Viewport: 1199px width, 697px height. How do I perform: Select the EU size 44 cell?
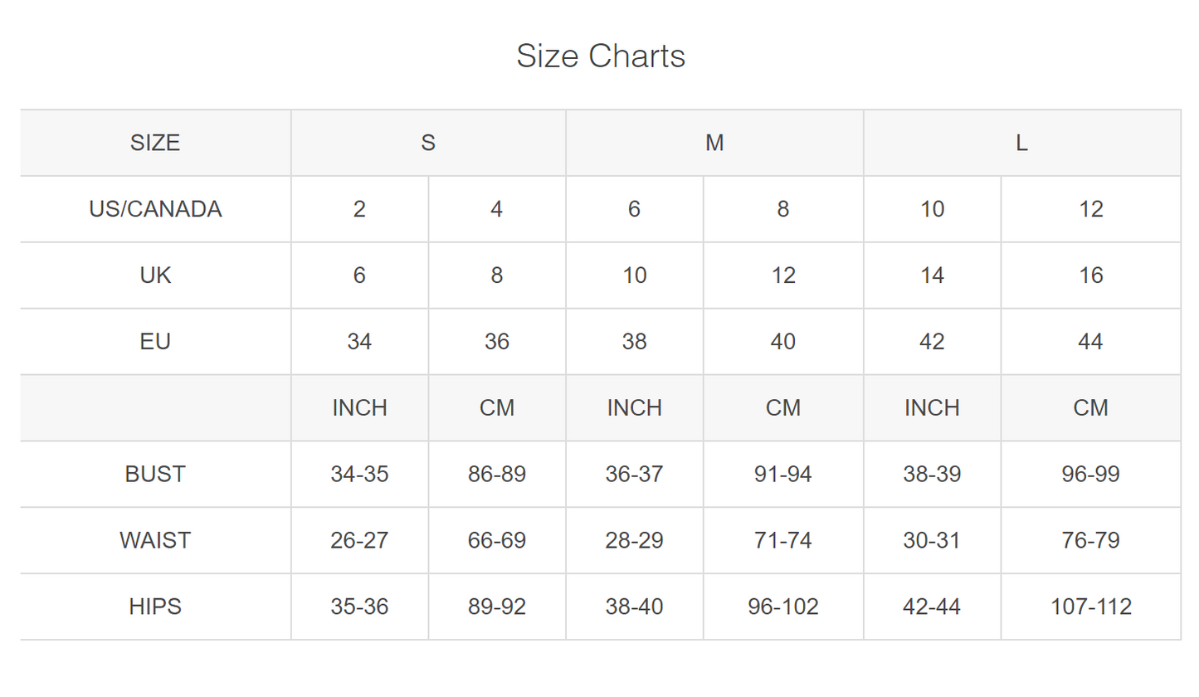point(1090,342)
